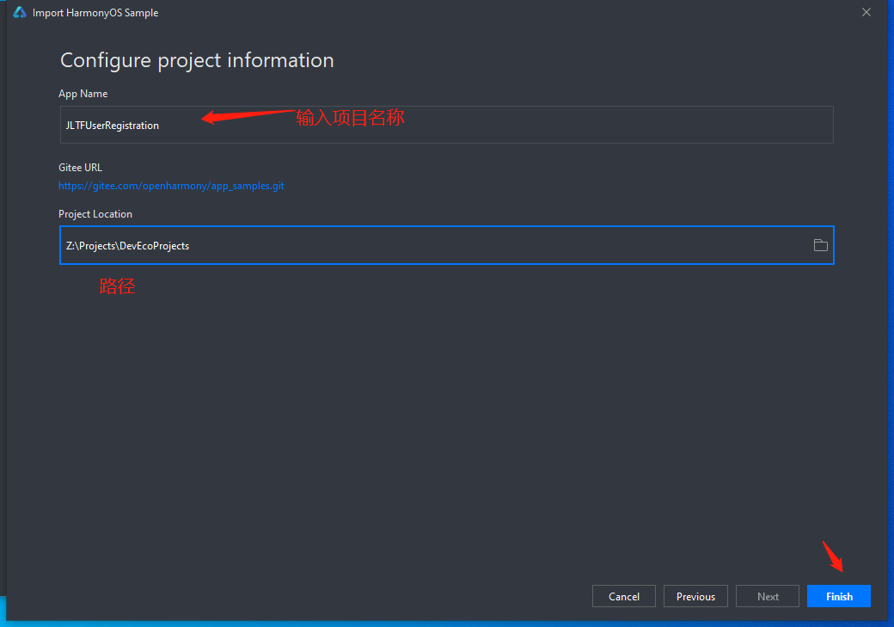Click the "Gitee URL" label
The width and height of the screenshot is (894, 627).
click(80, 168)
